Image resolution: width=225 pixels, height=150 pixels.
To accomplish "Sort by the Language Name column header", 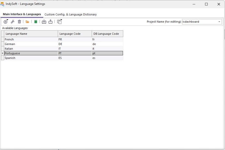I will [x=31, y=34].
